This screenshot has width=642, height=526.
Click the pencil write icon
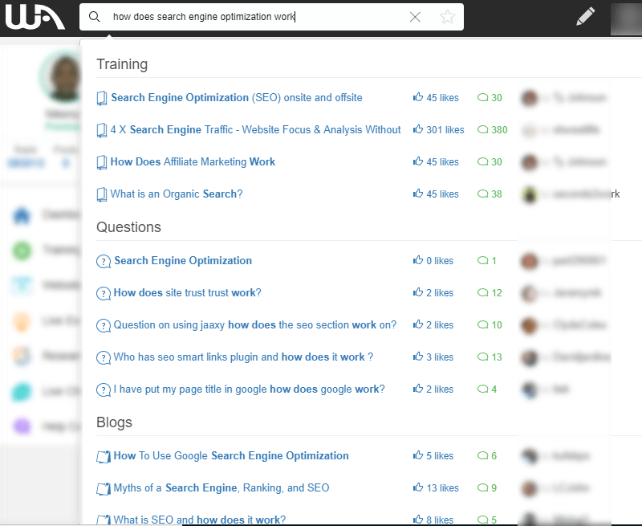(x=585, y=16)
